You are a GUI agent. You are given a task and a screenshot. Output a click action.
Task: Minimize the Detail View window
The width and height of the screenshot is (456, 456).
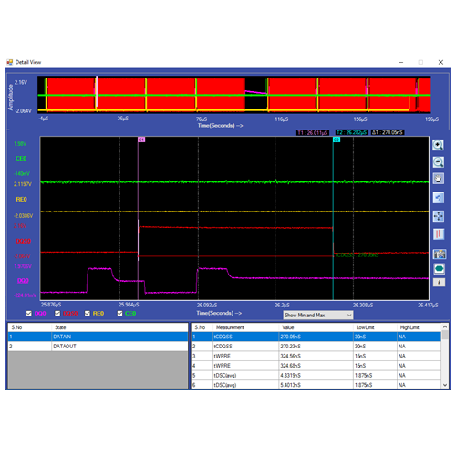coord(401,62)
